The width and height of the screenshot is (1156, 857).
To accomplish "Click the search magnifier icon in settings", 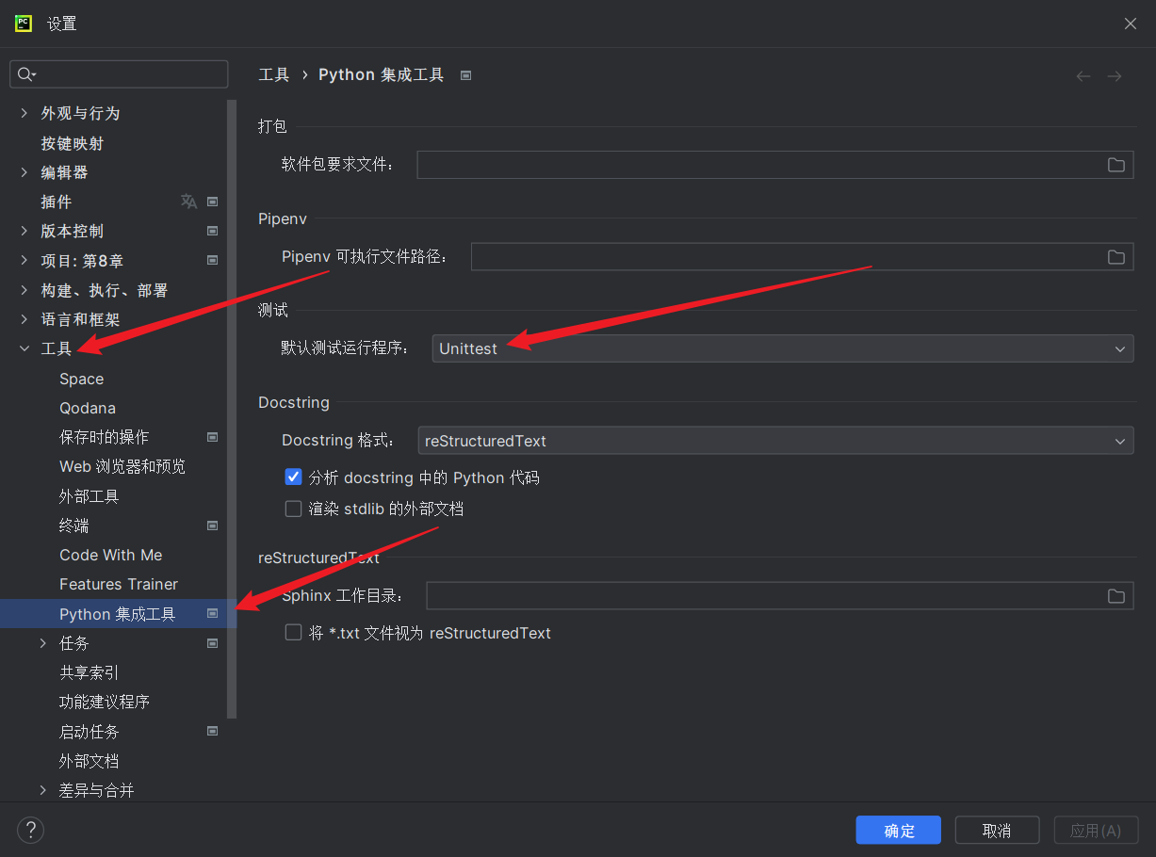I will (x=25, y=74).
